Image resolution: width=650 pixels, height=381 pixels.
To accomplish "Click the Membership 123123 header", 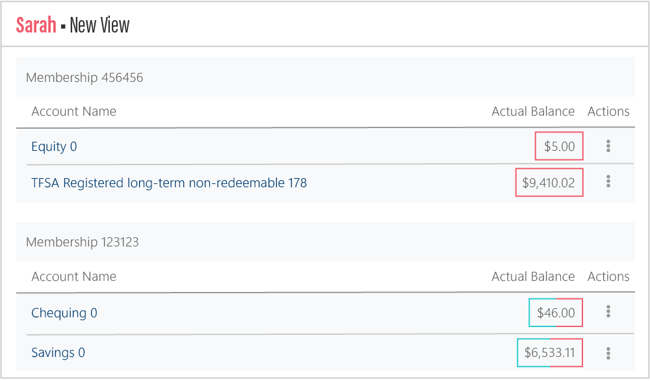I will tap(83, 242).
